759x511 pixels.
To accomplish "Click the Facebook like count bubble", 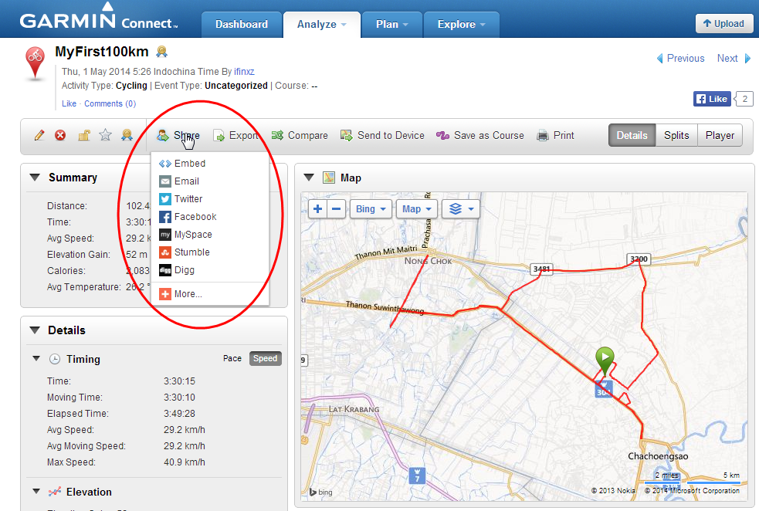I will (x=744, y=99).
